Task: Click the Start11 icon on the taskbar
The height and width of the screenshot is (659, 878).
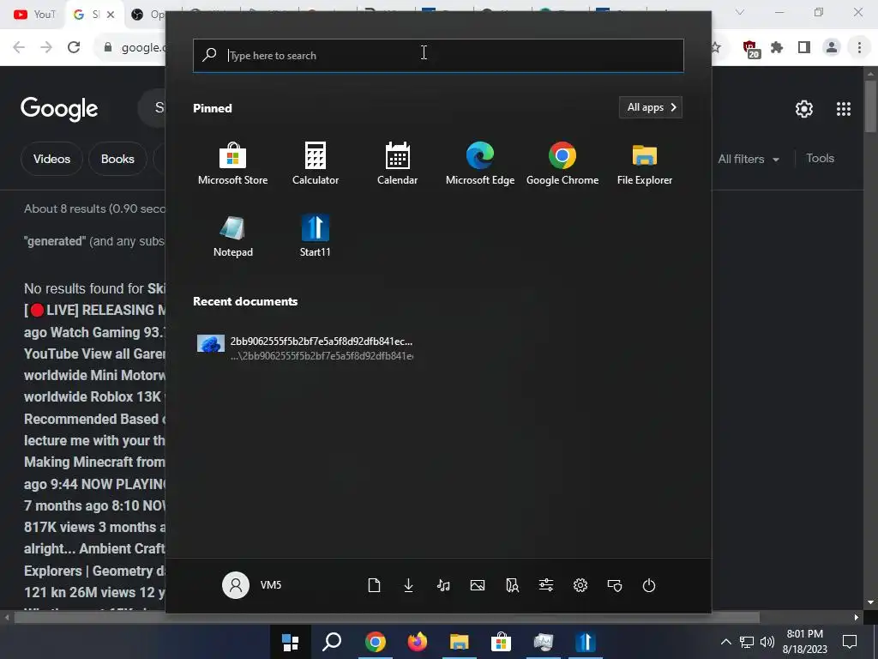Action: point(585,642)
